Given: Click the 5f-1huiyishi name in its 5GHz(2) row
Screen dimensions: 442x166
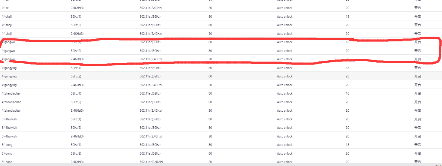Looking at the screenshot, I should 10,128.
